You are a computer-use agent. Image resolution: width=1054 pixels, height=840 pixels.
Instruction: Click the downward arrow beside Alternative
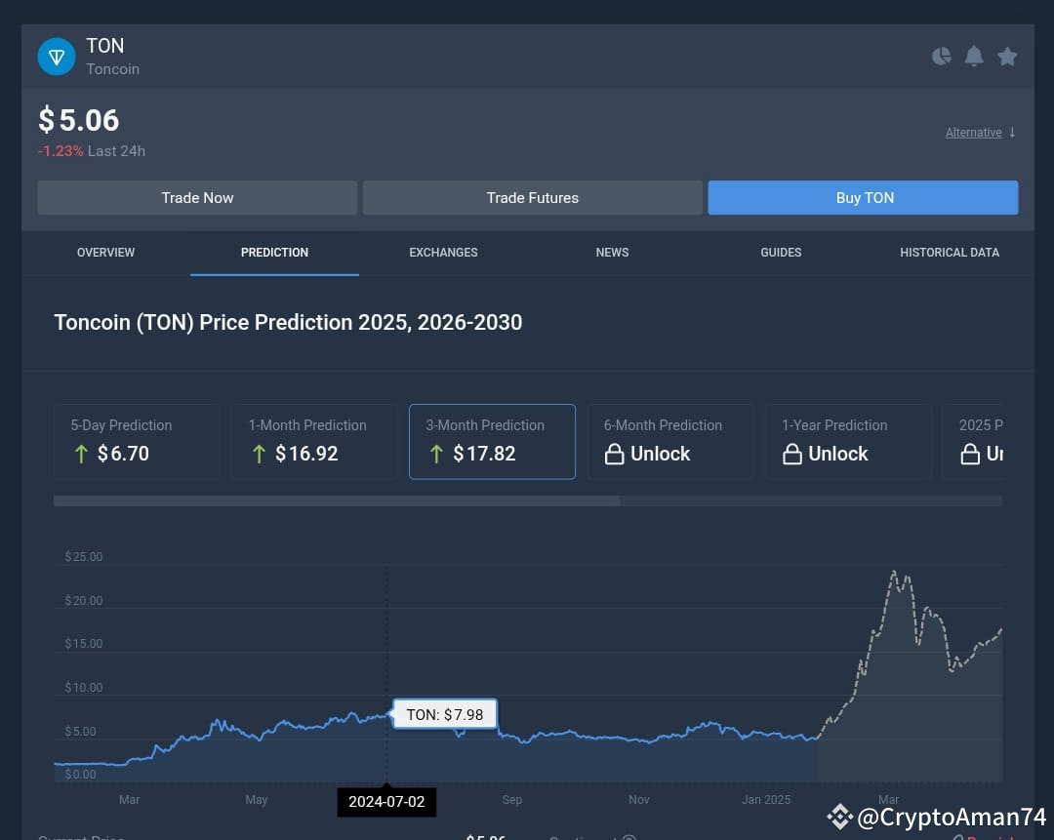[1014, 132]
